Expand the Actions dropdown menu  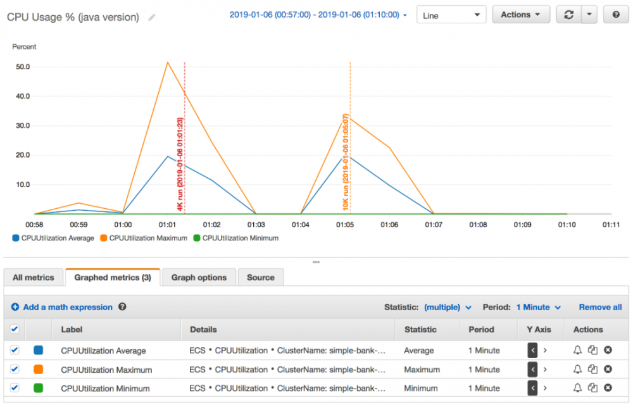[x=521, y=15]
